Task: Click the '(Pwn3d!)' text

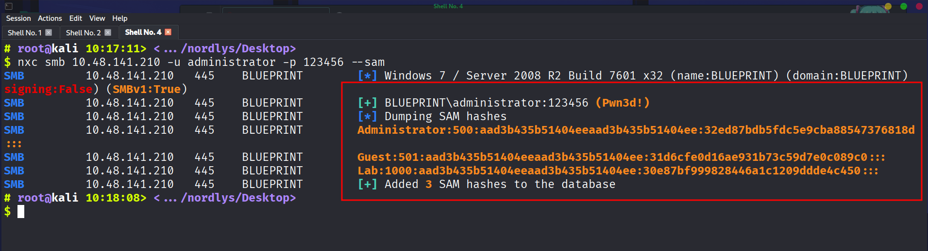Action: [623, 103]
